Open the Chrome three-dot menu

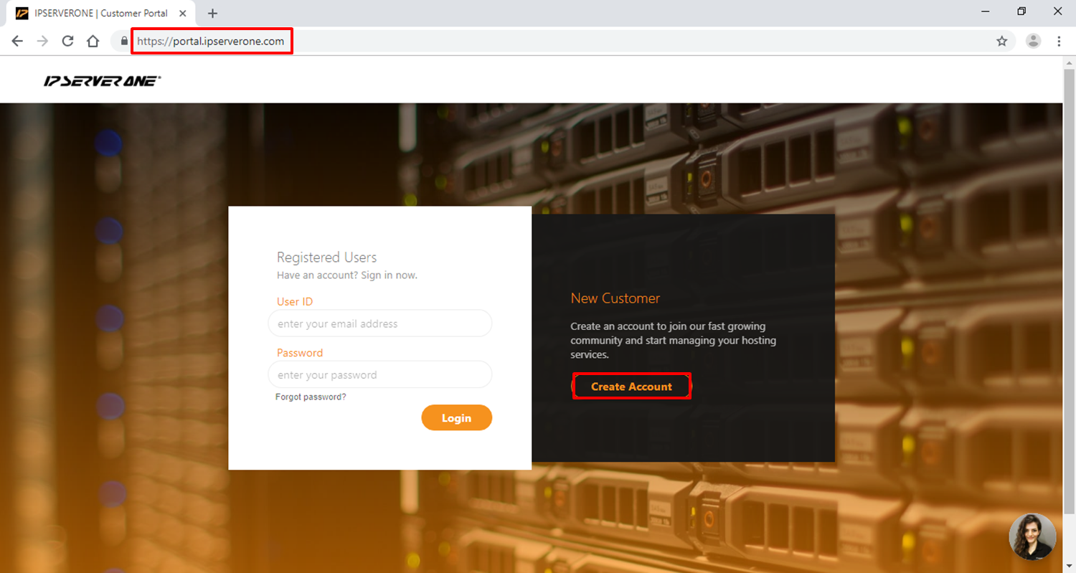tap(1060, 42)
